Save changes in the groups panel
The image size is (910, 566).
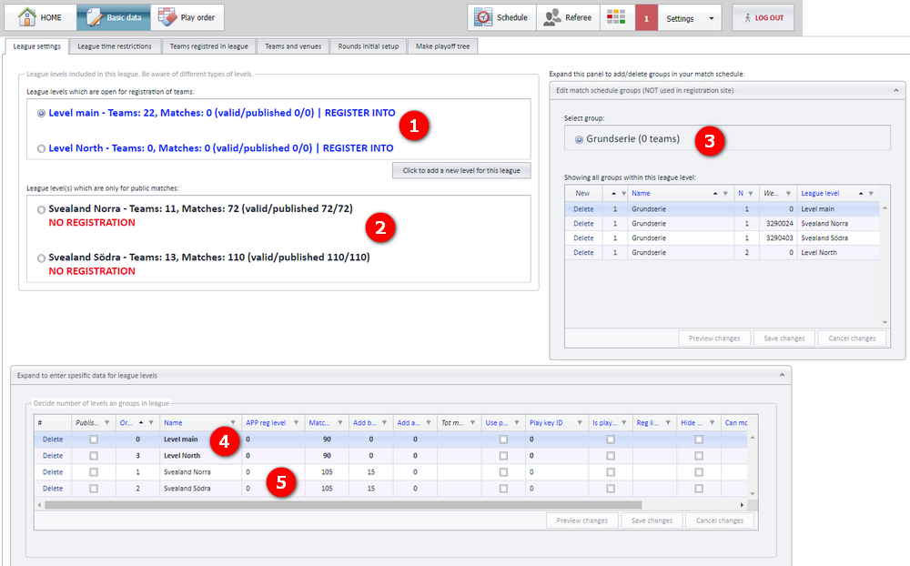coord(784,339)
